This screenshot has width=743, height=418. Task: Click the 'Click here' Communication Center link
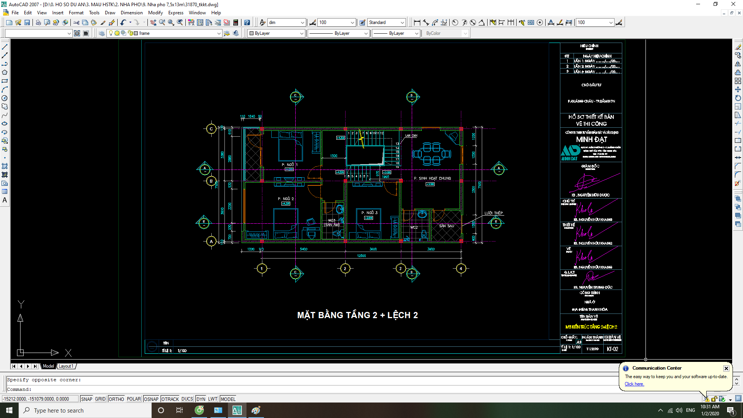[634, 384]
